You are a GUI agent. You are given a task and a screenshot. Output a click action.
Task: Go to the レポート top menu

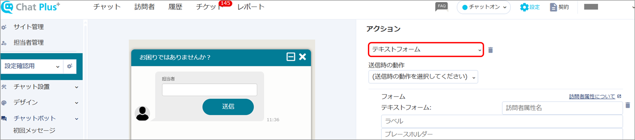(251, 7)
